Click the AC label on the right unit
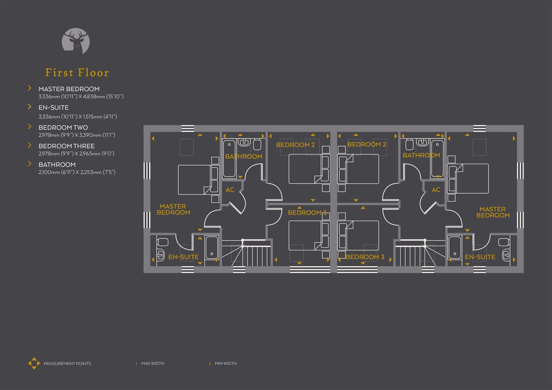Screen dimensions: 552x390 (436, 189)
